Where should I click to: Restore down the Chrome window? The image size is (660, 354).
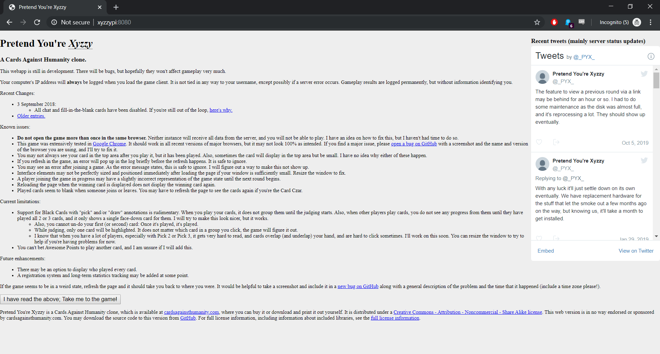(x=630, y=7)
